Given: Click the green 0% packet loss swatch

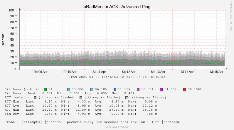Looking at the screenshot, I should coord(46,89).
